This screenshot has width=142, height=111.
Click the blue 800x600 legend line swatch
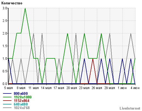[x=7, y=93]
